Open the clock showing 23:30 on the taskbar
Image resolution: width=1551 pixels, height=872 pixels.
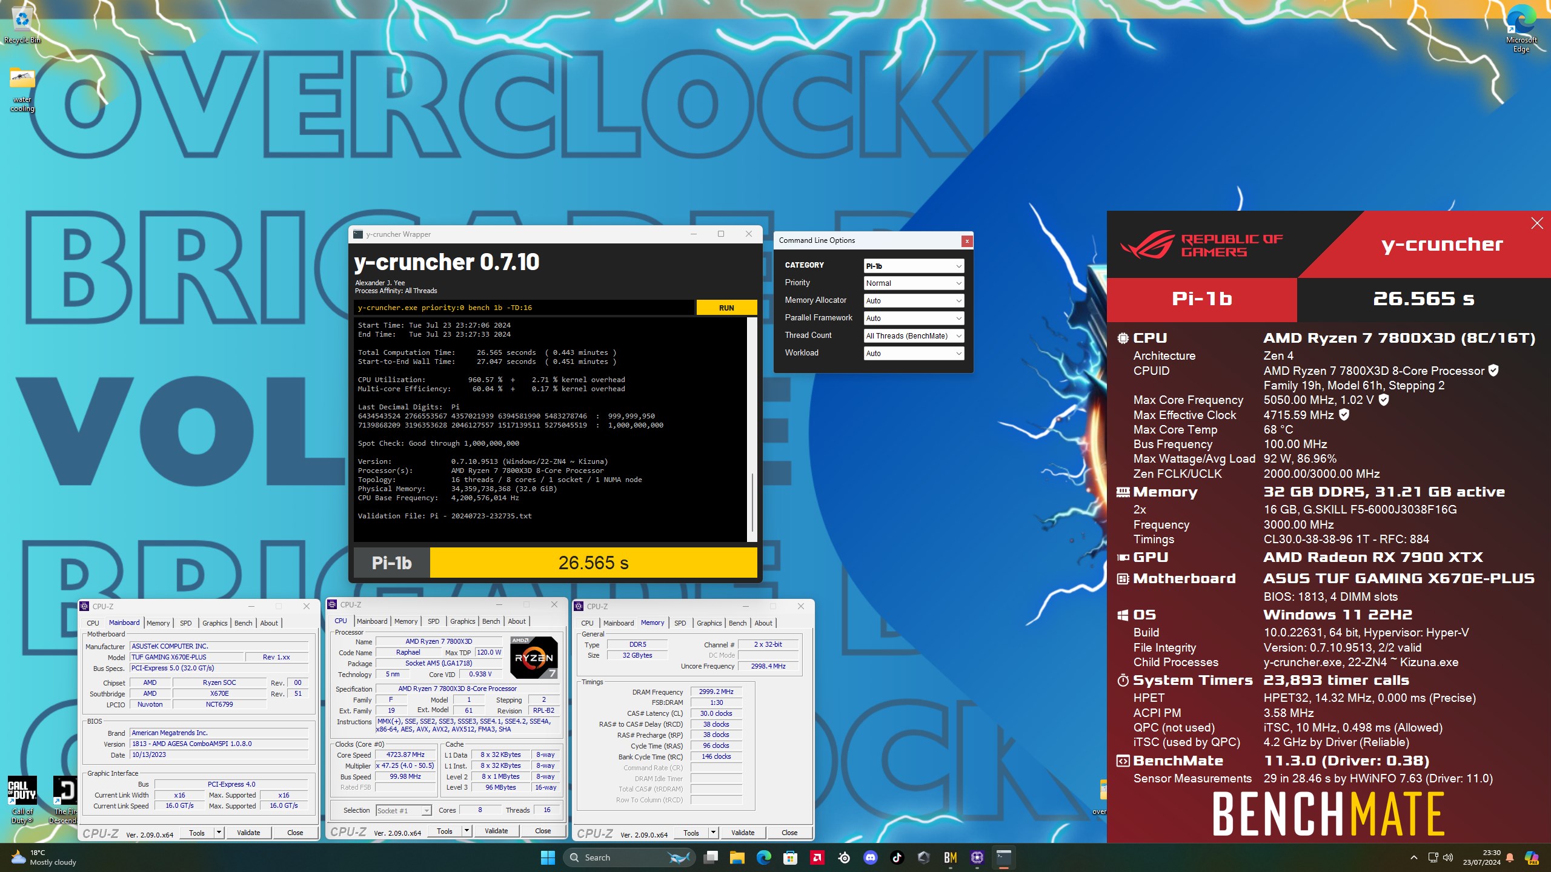pos(1481,857)
